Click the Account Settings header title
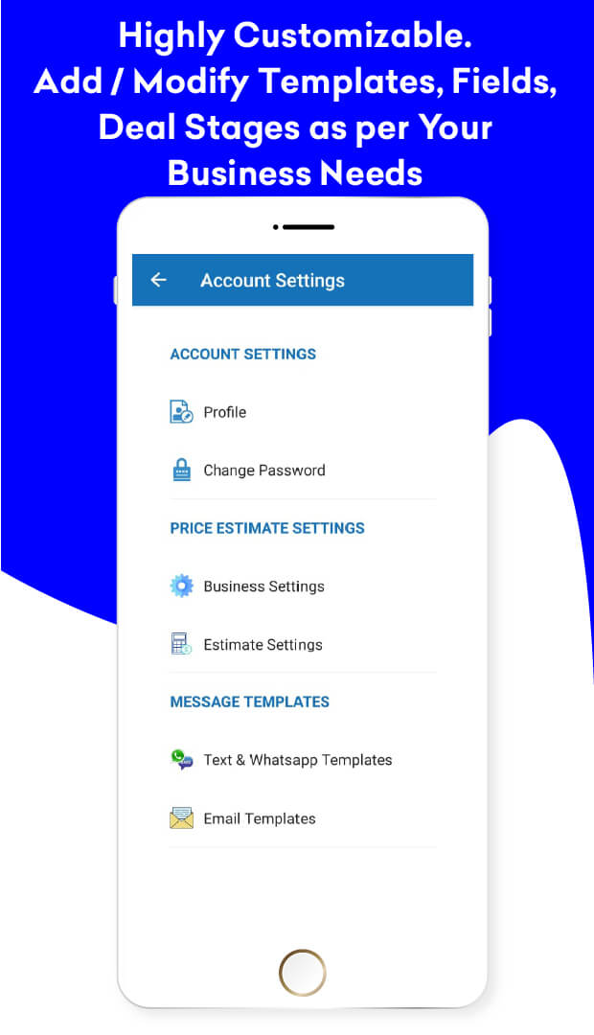594x1035 pixels. click(x=273, y=281)
